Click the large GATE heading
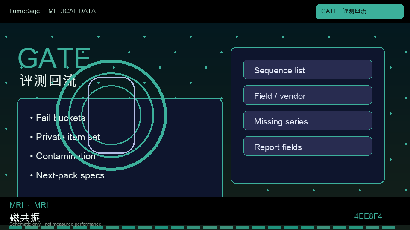The height and width of the screenshot is (230, 410). pos(54,58)
